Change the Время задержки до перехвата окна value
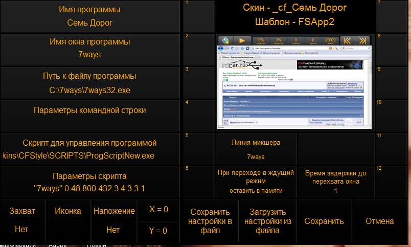Viewport: 411px width, 247px height. [335, 181]
